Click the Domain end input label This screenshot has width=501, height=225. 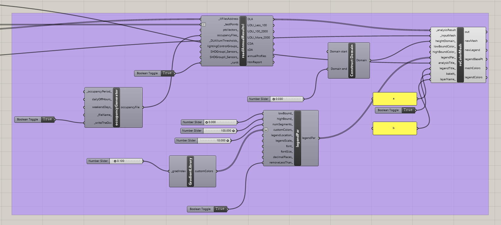(x=339, y=69)
